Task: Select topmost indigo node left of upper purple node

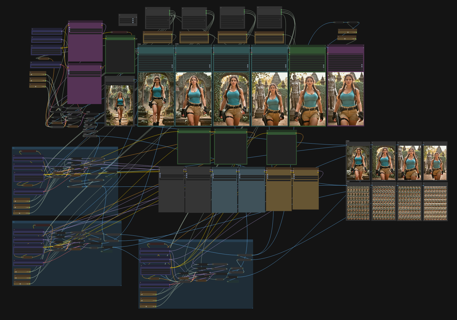Action: coord(47,32)
